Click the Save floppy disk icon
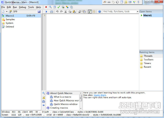This screenshot has width=164, height=118. [39, 11]
